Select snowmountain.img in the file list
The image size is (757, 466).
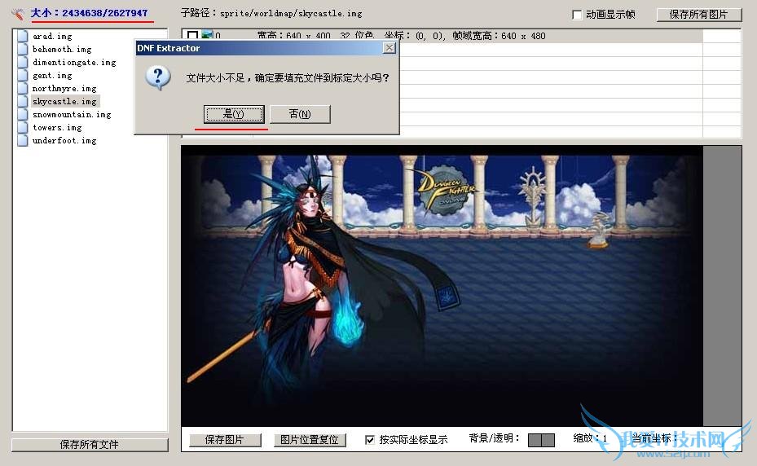coord(72,114)
